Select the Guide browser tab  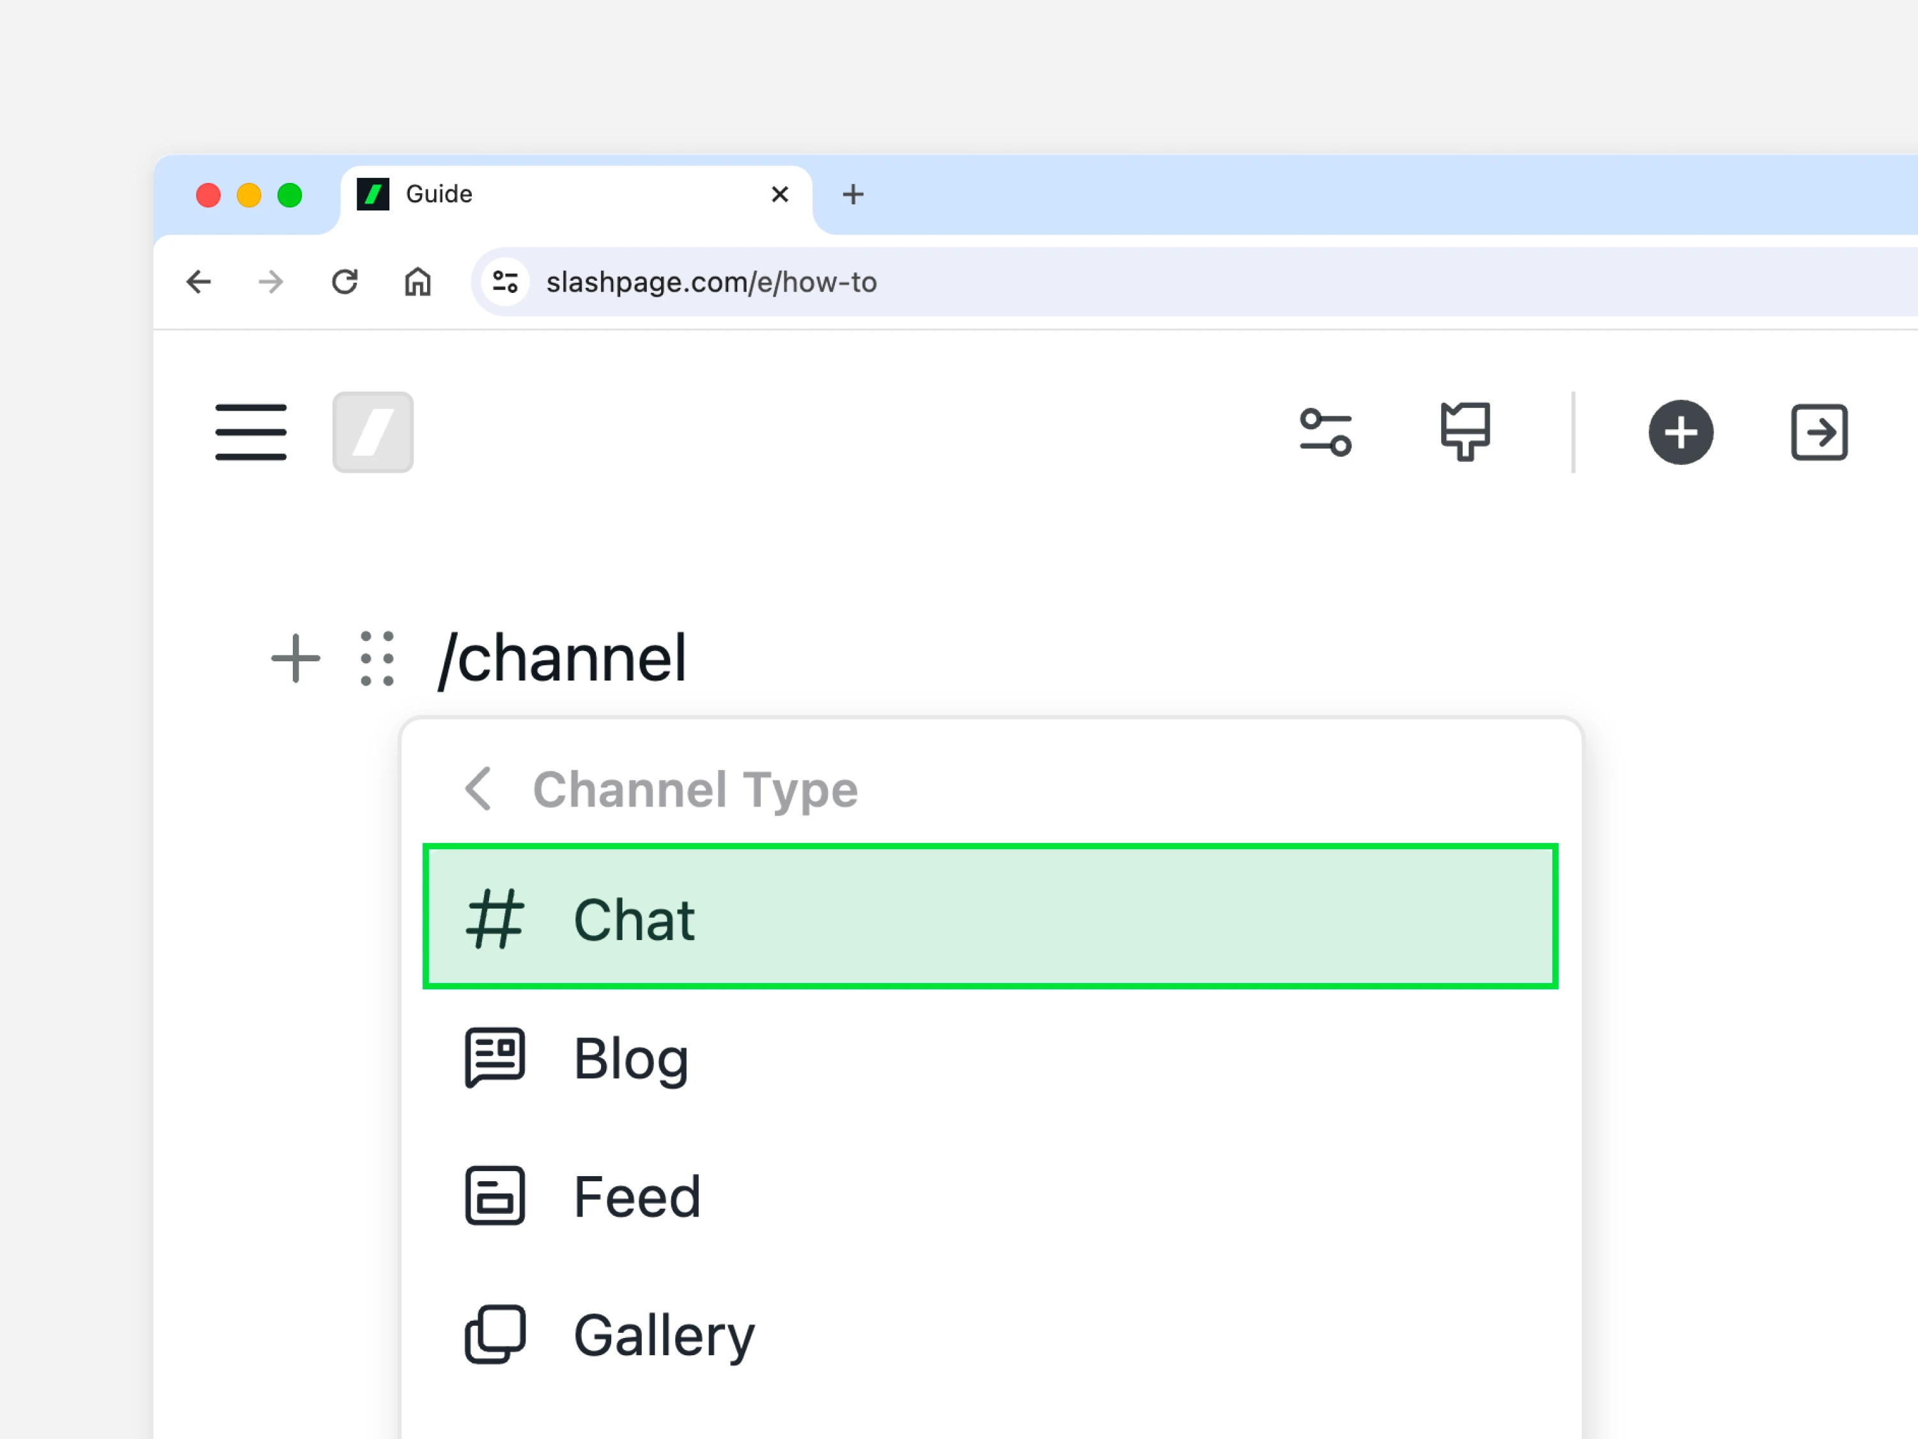576,199
